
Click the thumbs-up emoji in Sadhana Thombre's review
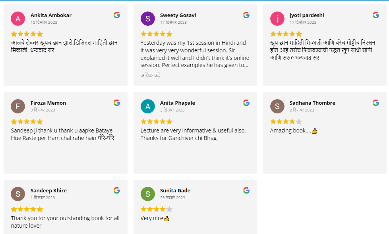315,130
